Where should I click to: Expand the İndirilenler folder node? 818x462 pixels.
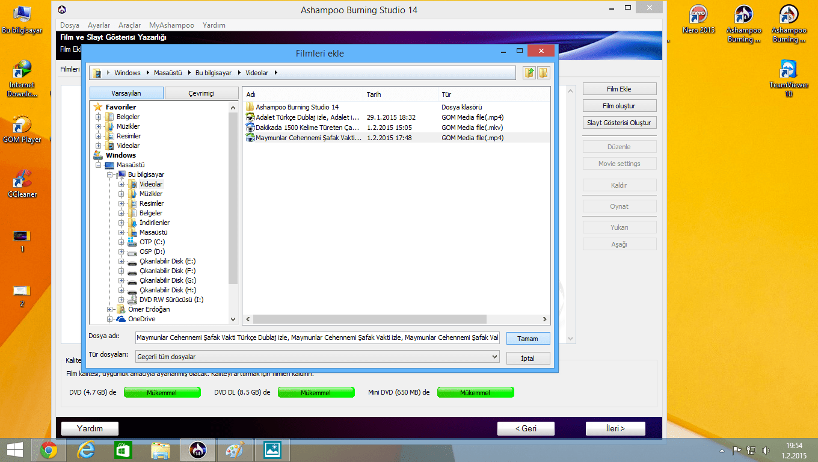click(121, 223)
